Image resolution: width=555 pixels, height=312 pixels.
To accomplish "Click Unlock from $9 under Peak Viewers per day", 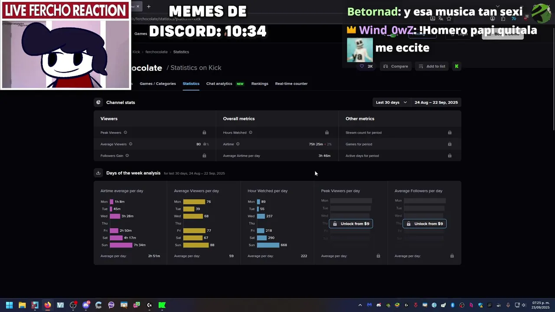I will (x=351, y=224).
